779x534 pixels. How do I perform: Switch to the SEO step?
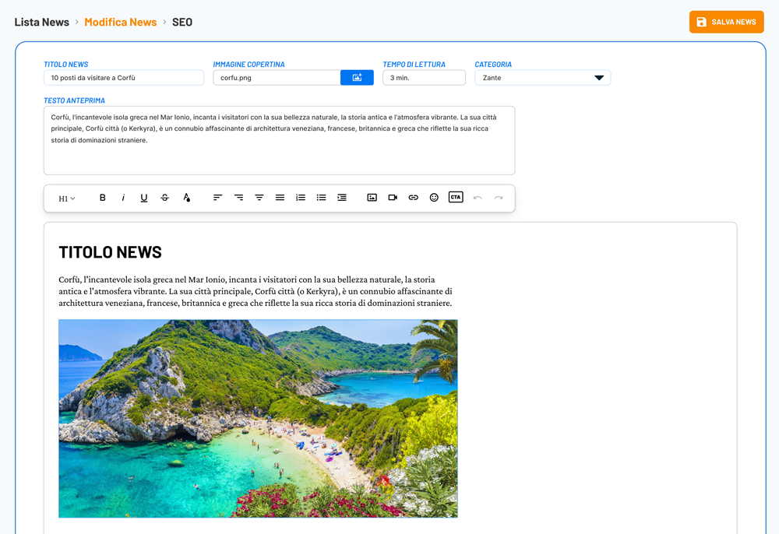182,22
